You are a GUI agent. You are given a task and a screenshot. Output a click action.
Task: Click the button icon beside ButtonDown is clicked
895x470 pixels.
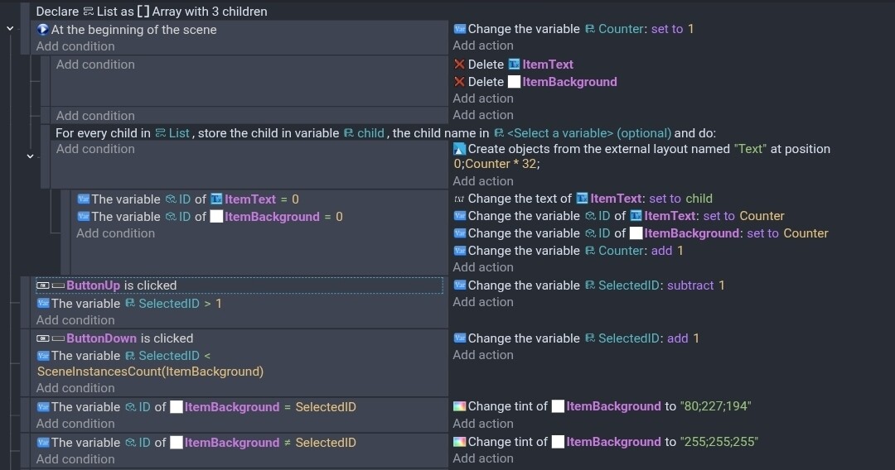point(43,338)
